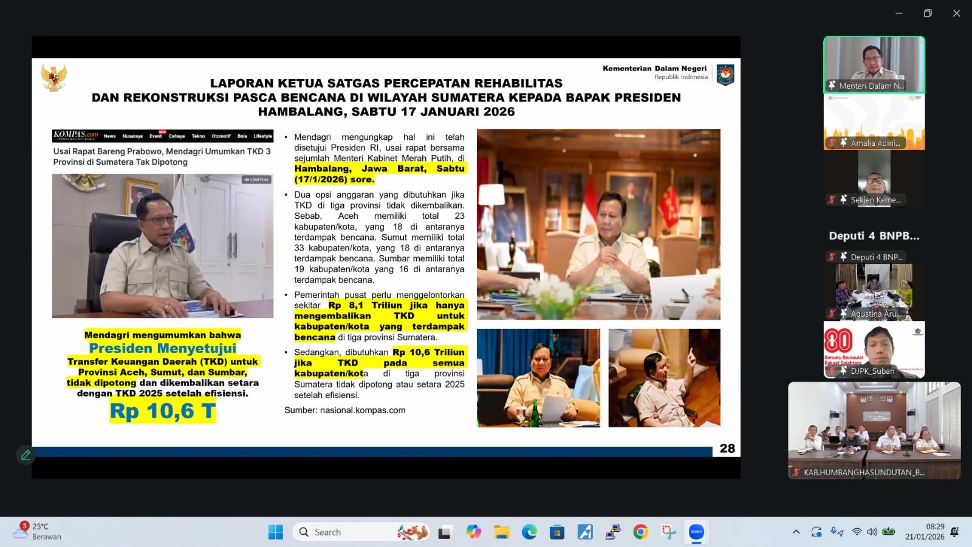Viewport: 972px width, 547px height.
Task: Click the pin icon on Menteri Dalam N... video
Action: click(832, 86)
